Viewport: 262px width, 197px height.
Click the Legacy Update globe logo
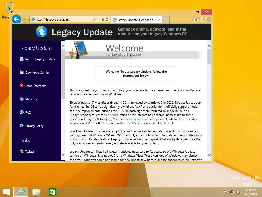tap(41, 32)
